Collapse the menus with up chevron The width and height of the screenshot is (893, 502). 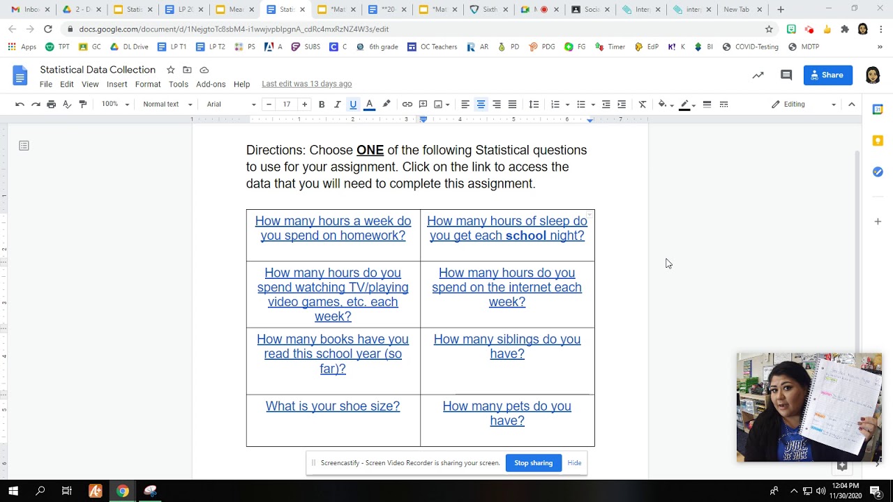tap(851, 105)
